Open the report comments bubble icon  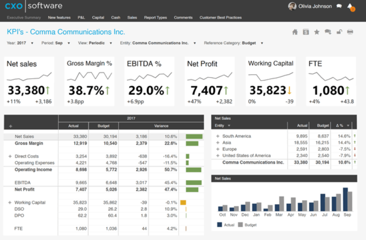coord(328,32)
